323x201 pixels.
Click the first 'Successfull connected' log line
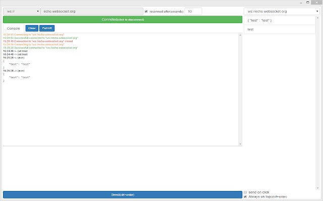click(x=40, y=38)
